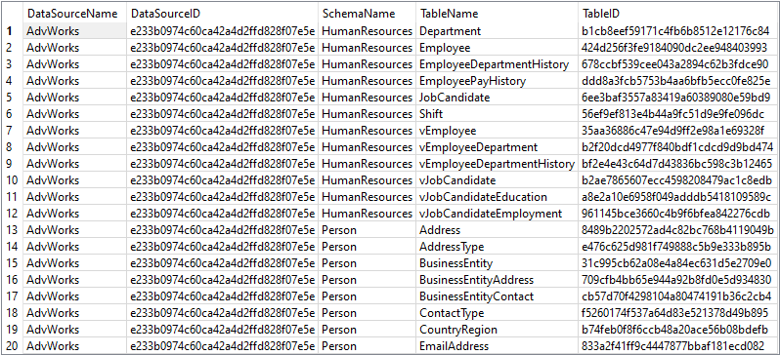Select the Person schema cell in row 13
This screenshot has height=355, width=780.
click(x=368, y=230)
